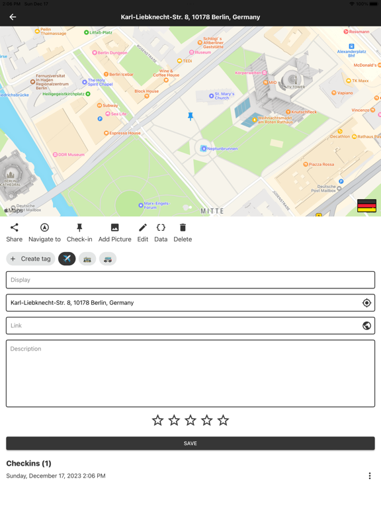Tap the Navigate to compass icon
The height and width of the screenshot is (508, 381).
tap(45, 228)
